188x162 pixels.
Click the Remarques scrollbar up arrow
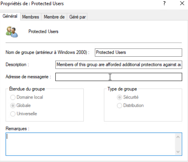(x=178, y=137)
